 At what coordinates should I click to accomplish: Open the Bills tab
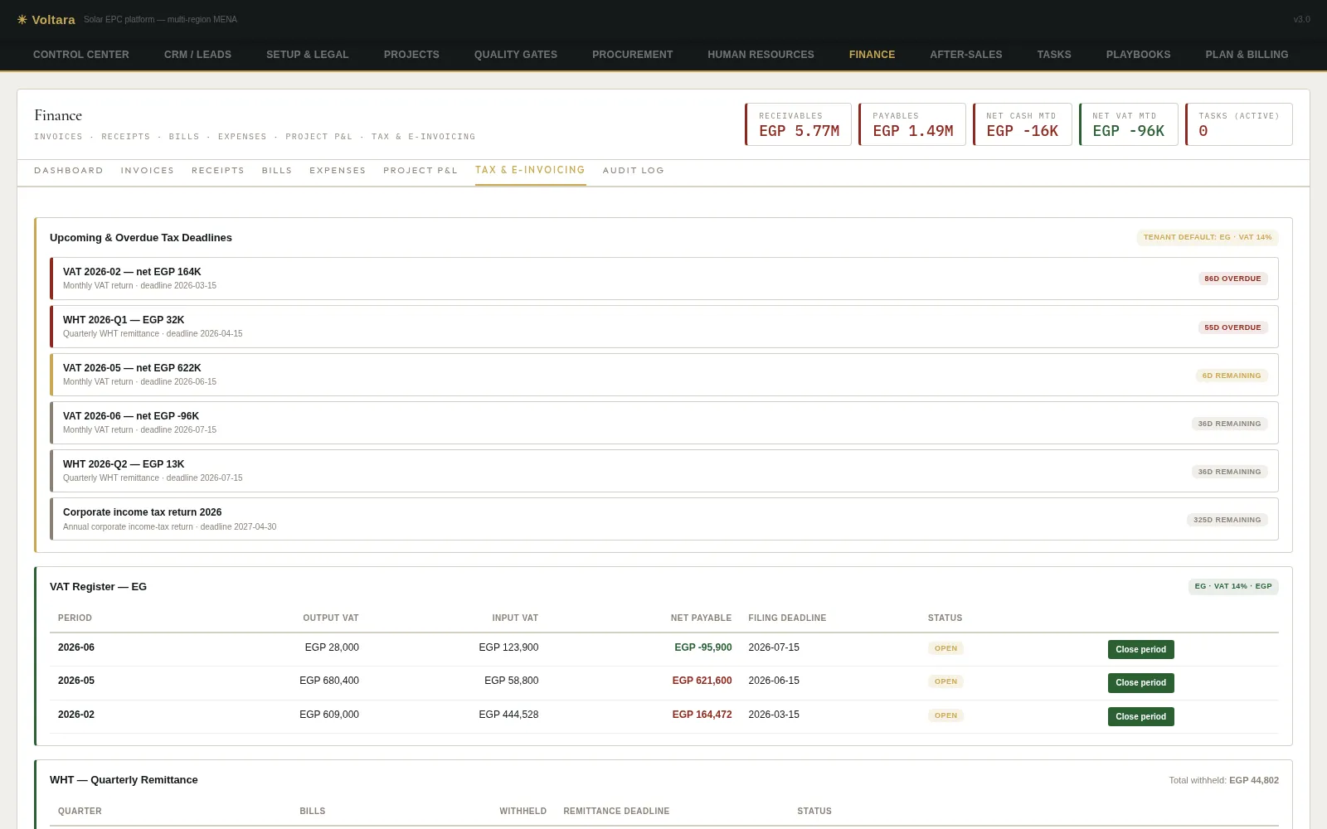(277, 171)
